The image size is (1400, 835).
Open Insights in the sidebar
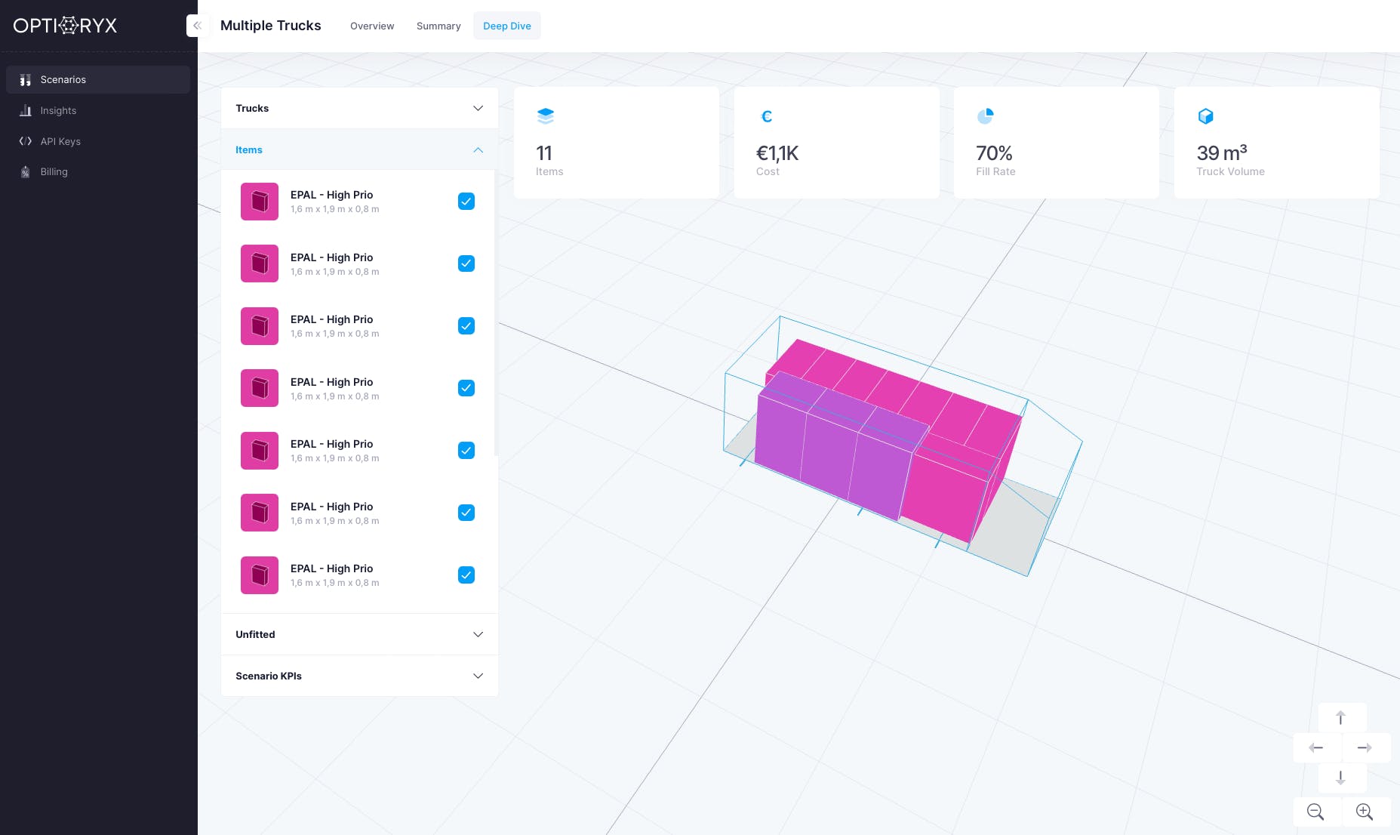[98, 110]
